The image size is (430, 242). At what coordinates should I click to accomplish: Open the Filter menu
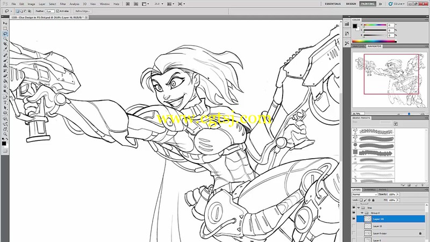(x=63, y=4)
